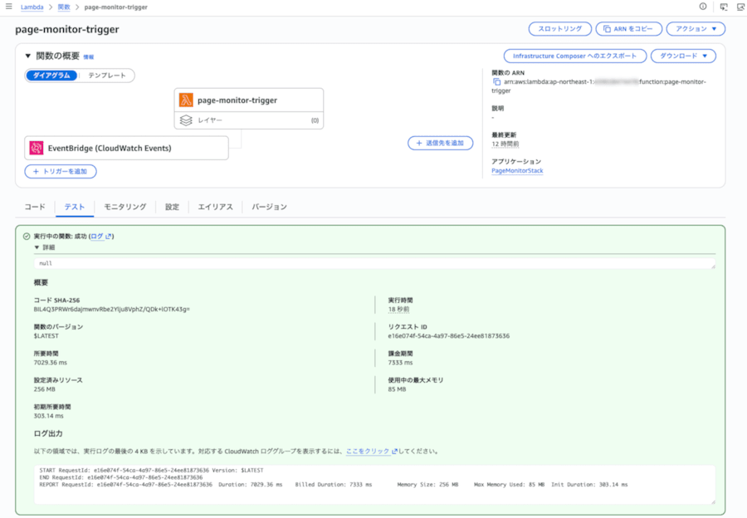Click the layers stack icon
This screenshot has width=747, height=518.
186,120
